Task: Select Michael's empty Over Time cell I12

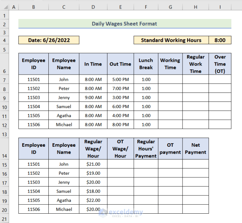Action: [x=220, y=125]
